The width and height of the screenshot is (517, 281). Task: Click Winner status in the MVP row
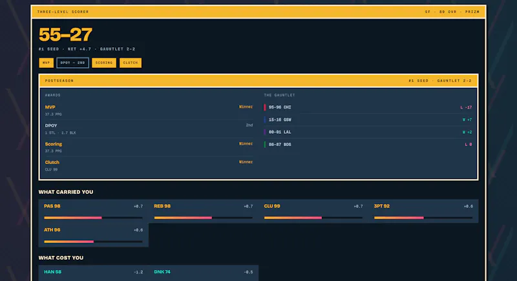click(246, 107)
